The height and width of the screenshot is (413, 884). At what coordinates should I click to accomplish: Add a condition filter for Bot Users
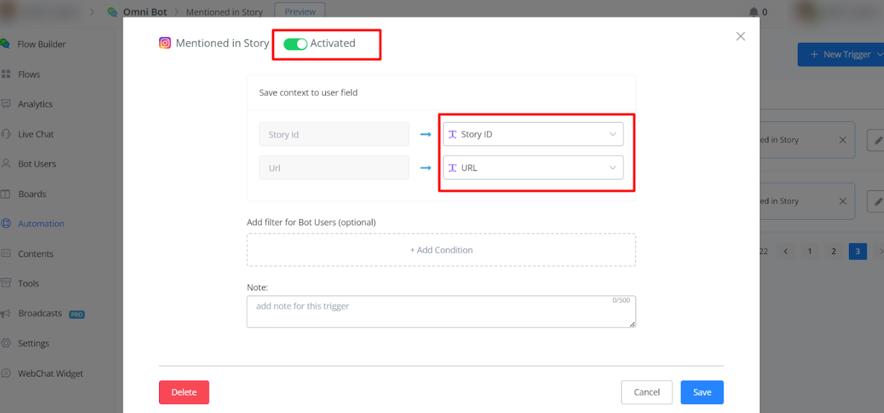[x=441, y=250]
